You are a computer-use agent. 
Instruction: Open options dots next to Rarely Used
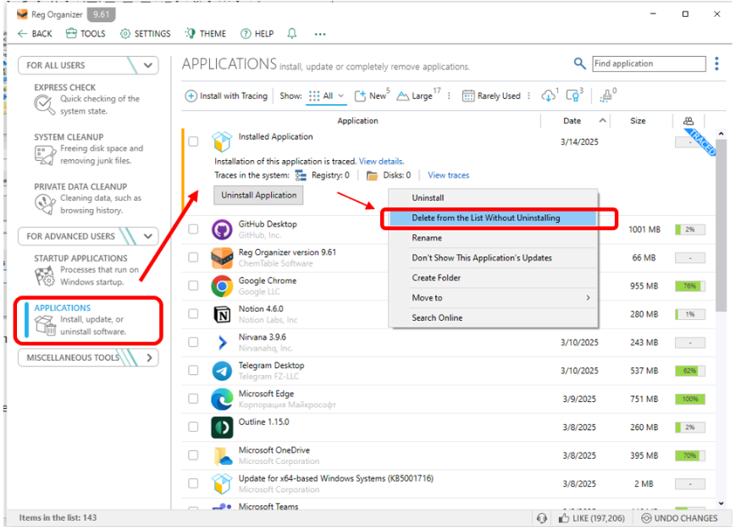[528, 96]
